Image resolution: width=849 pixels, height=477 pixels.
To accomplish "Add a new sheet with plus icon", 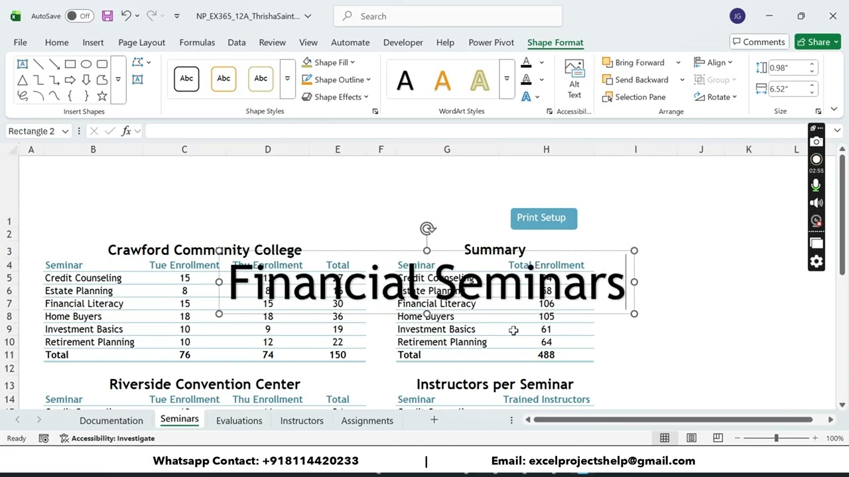I will 434,419.
